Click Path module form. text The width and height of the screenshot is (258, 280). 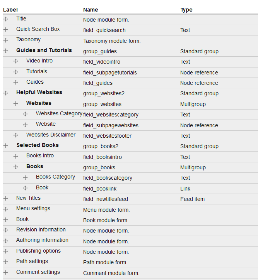105,263
